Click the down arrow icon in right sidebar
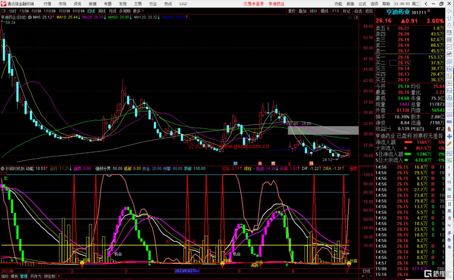 click(449, 26)
